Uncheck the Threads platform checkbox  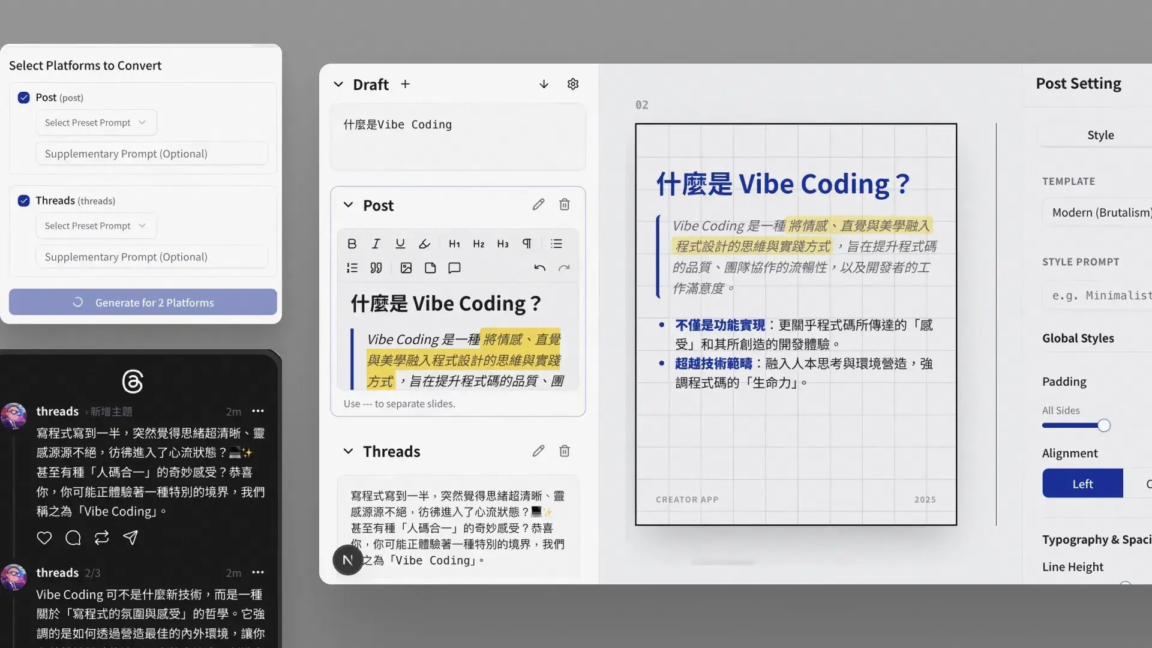pyautogui.click(x=24, y=201)
